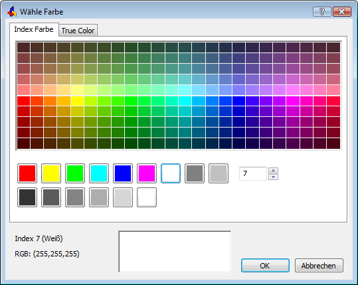
Task: Increase color index with the up arrow
Action: point(273,170)
